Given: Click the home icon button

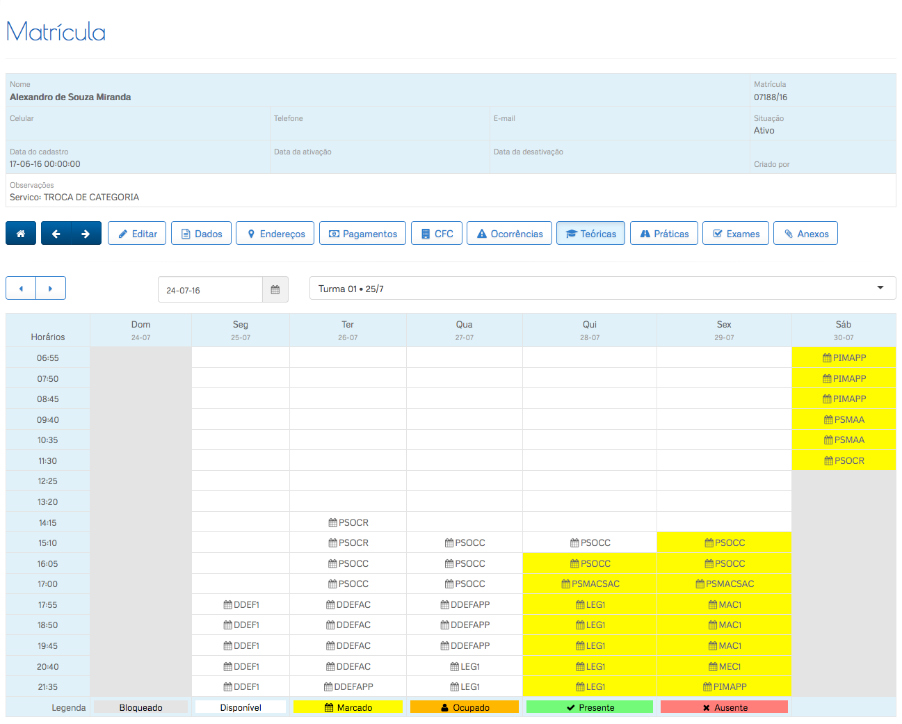Looking at the screenshot, I should pyautogui.click(x=21, y=234).
